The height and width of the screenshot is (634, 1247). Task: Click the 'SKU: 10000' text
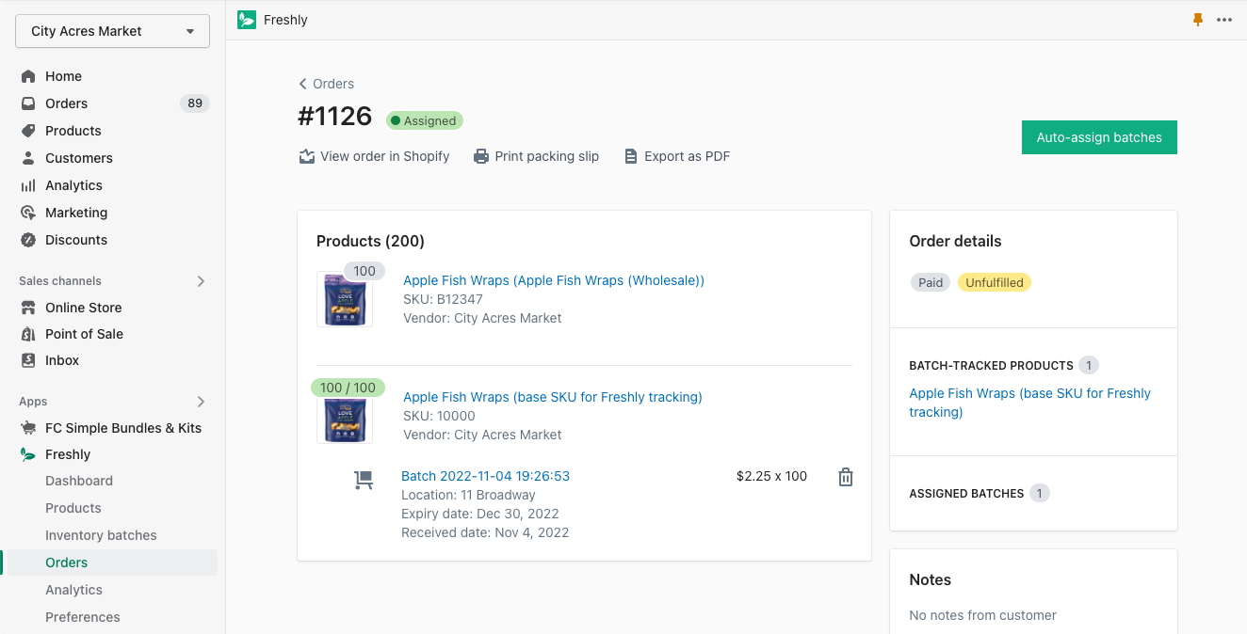tap(439, 416)
